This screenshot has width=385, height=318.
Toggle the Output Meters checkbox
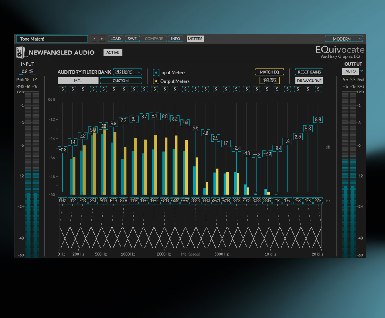pos(156,81)
